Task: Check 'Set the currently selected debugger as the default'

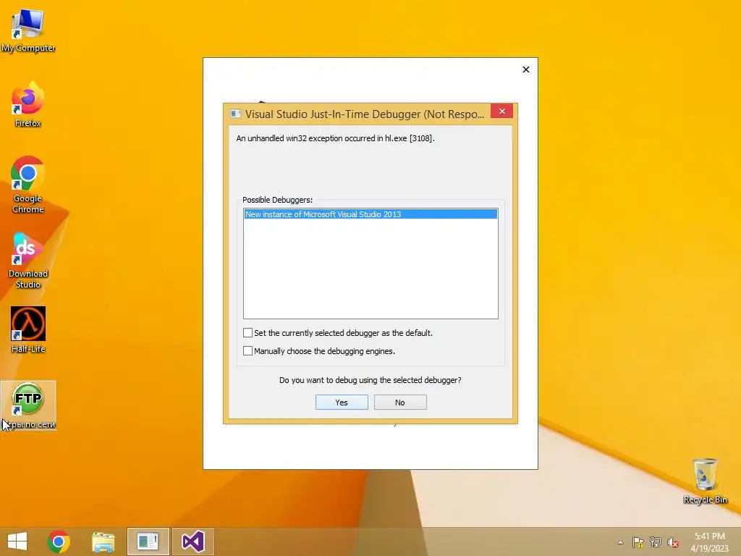Action: tap(247, 333)
